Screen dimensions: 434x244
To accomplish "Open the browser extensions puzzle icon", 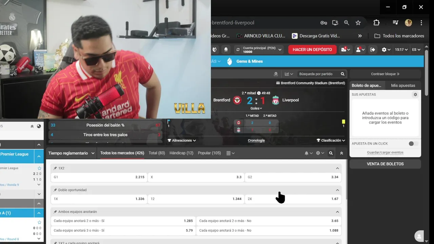I will click(x=376, y=23).
